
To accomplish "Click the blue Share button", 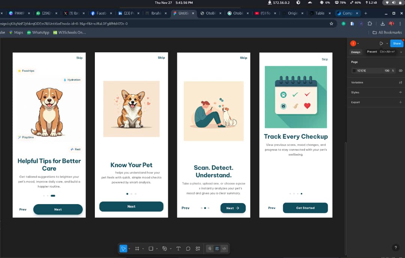I will pyautogui.click(x=397, y=43).
